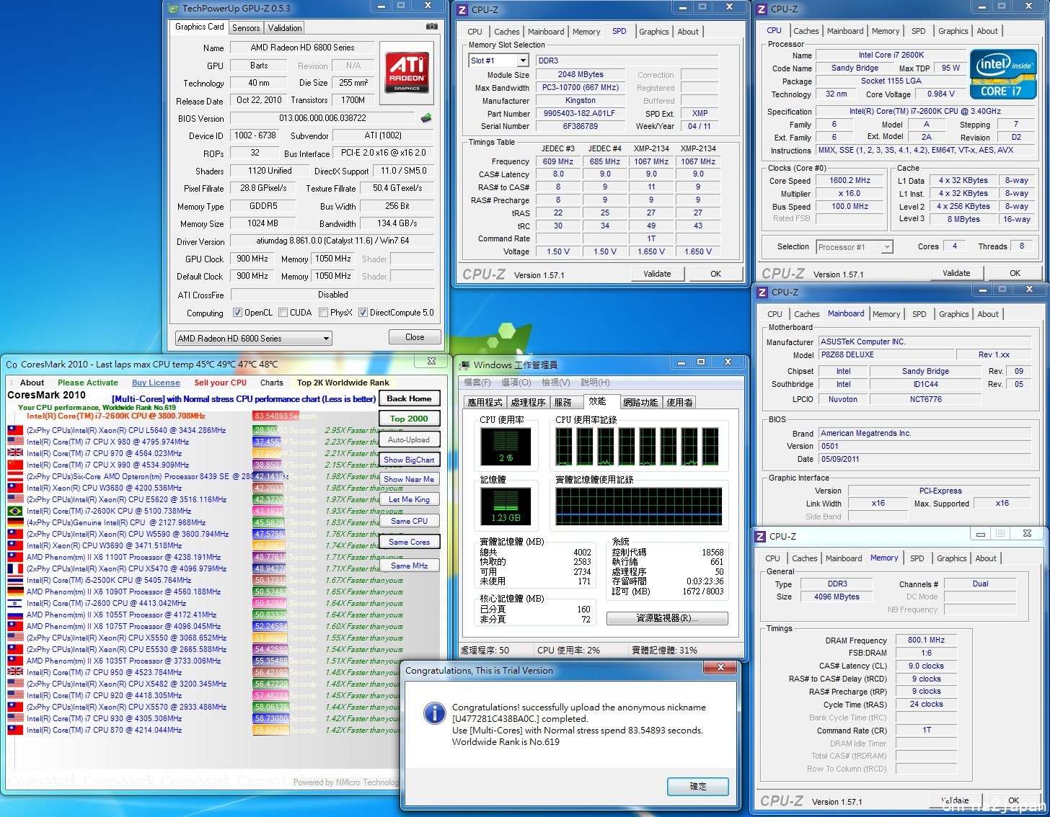
Task: Click the CPU-Z Mainboard window title icon
Action: coord(762,292)
